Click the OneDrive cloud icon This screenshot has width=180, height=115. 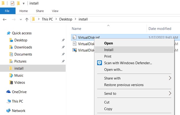point(8,92)
